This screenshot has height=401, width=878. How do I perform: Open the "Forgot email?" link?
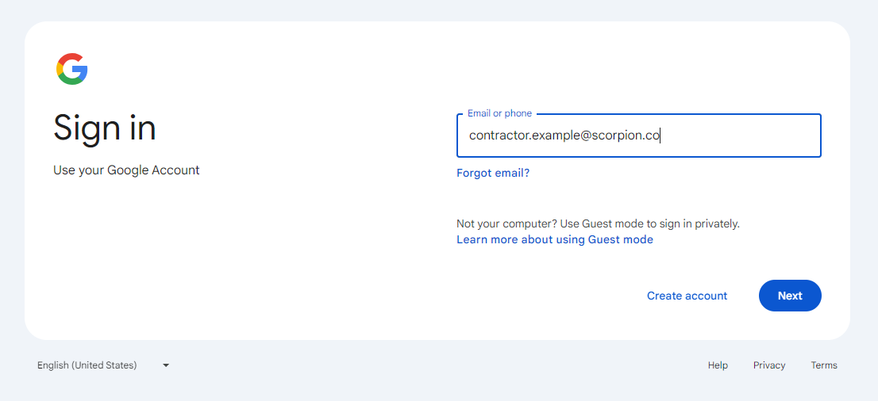pyautogui.click(x=493, y=173)
